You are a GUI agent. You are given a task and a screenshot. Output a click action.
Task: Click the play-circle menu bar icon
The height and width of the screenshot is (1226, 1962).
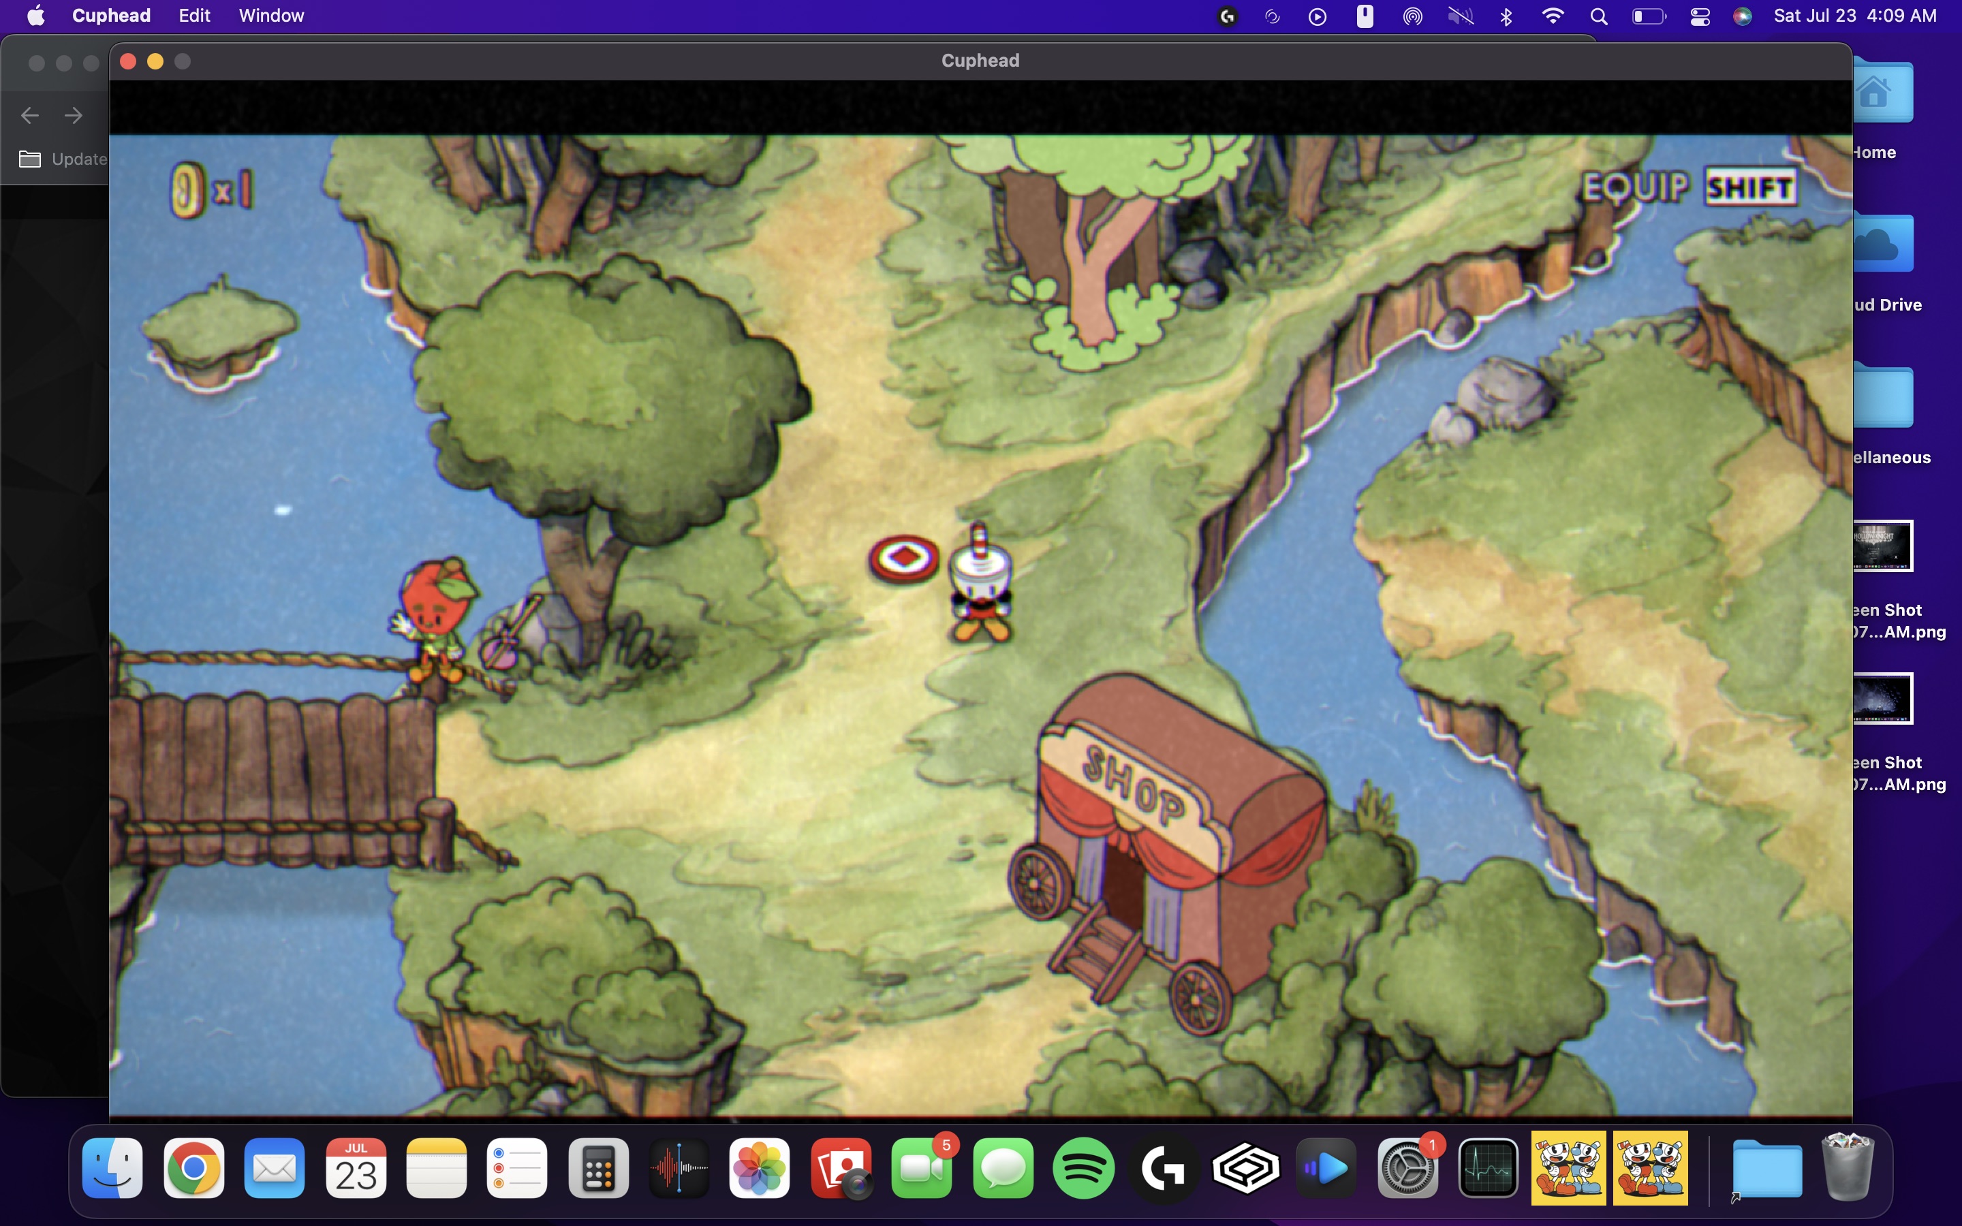(1318, 16)
